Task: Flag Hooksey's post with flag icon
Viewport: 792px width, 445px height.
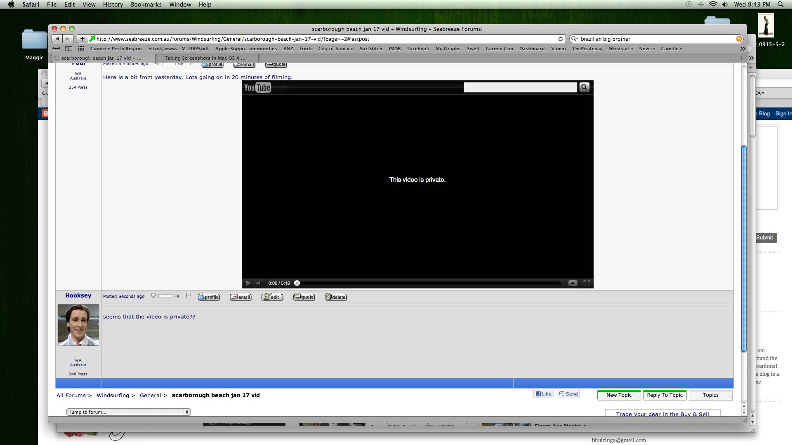Action: 189,295
